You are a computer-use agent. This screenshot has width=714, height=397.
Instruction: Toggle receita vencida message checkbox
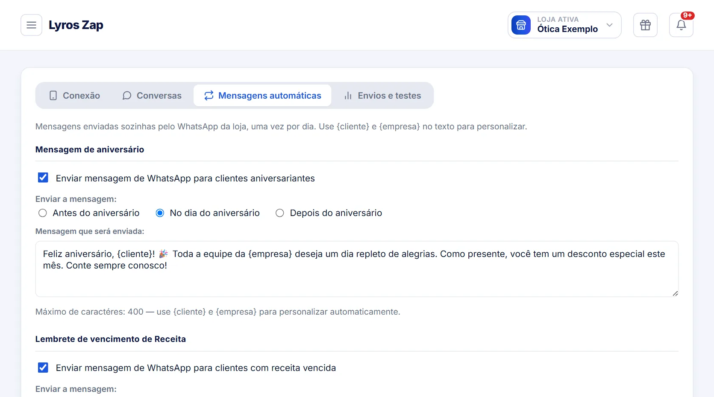coord(43,368)
